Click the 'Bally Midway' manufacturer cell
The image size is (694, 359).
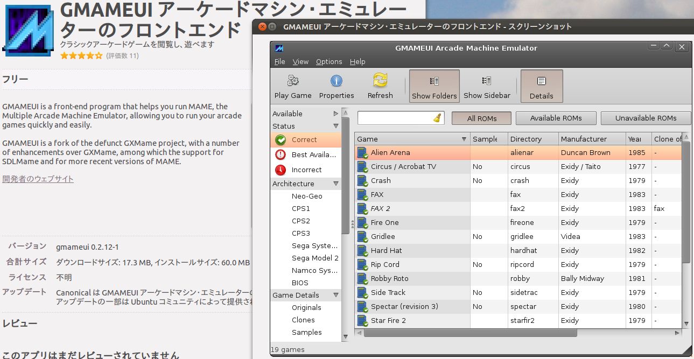[583, 279]
